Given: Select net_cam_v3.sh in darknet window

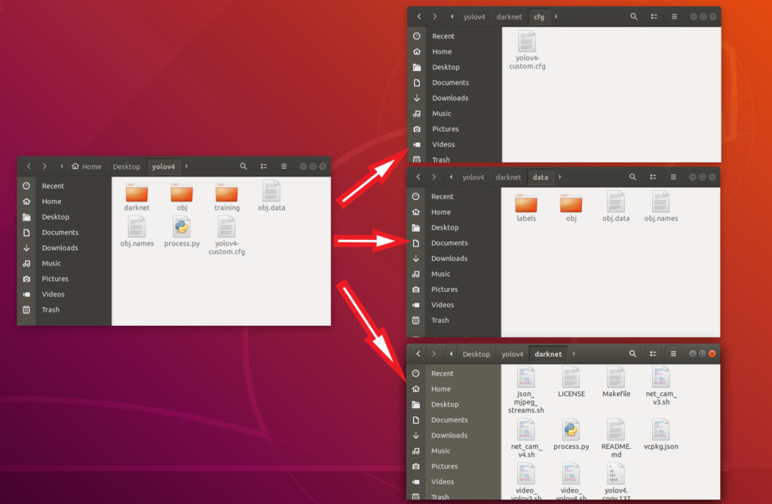Looking at the screenshot, I should [660, 387].
